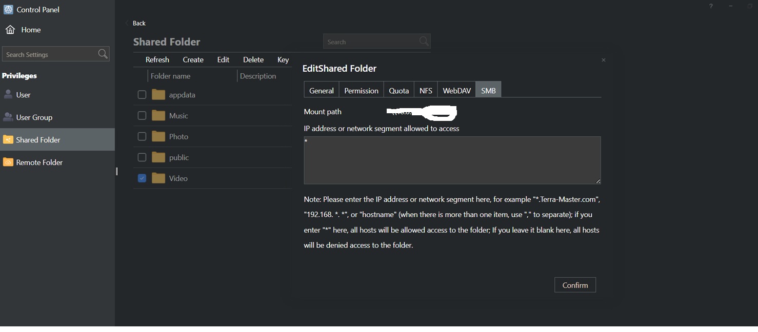This screenshot has height=332, width=758.
Task: Click the appdata folder icon
Action: click(159, 95)
